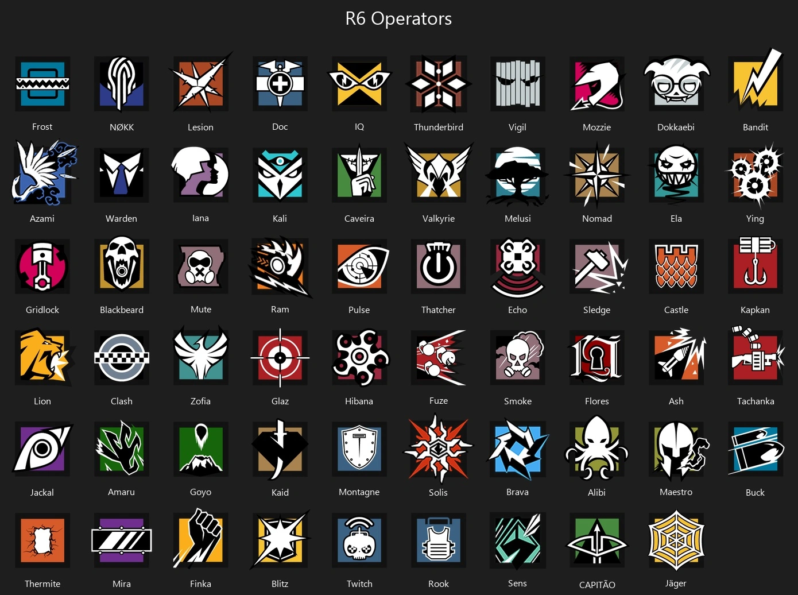Screen dimensions: 798x595
Task: Select the Thermite operator icon
Action: pos(42,540)
